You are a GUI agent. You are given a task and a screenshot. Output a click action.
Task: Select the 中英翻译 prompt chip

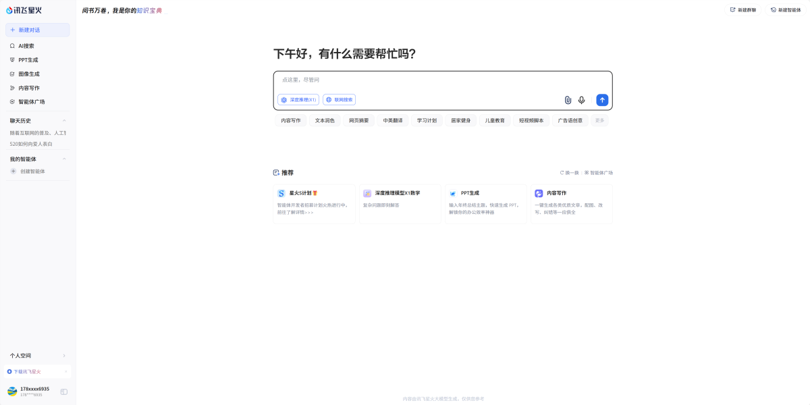393,121
